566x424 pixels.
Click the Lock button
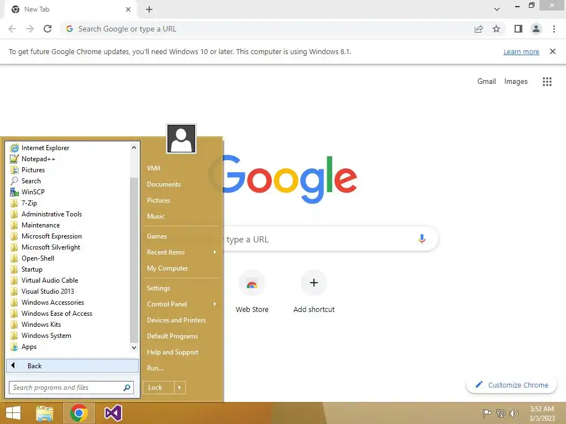(x=159, y=388)
